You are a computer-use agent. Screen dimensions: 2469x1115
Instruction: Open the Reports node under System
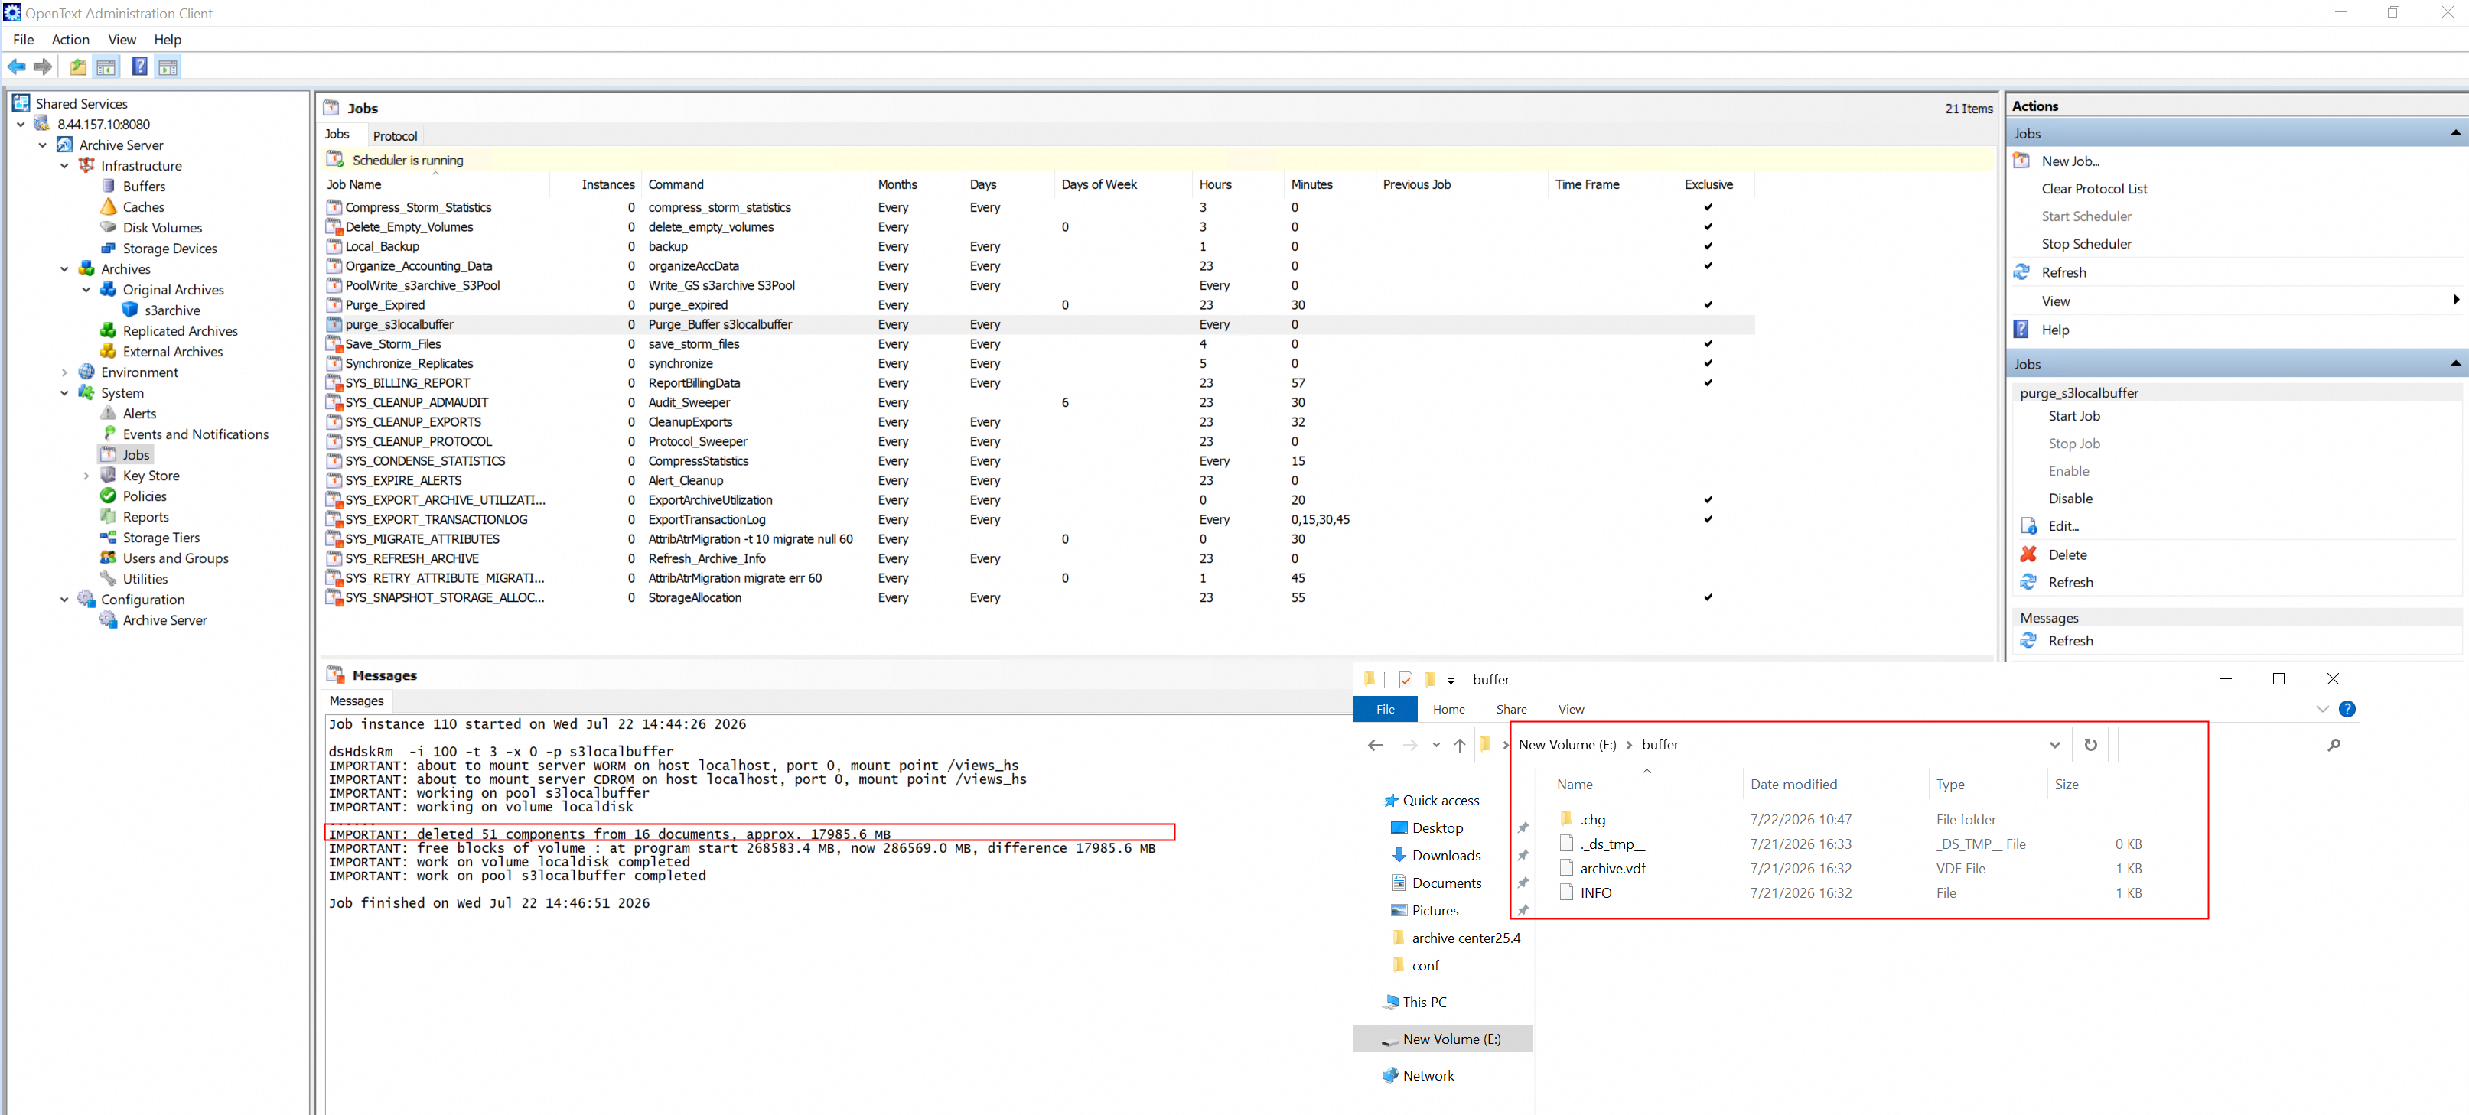click(145, 517)
